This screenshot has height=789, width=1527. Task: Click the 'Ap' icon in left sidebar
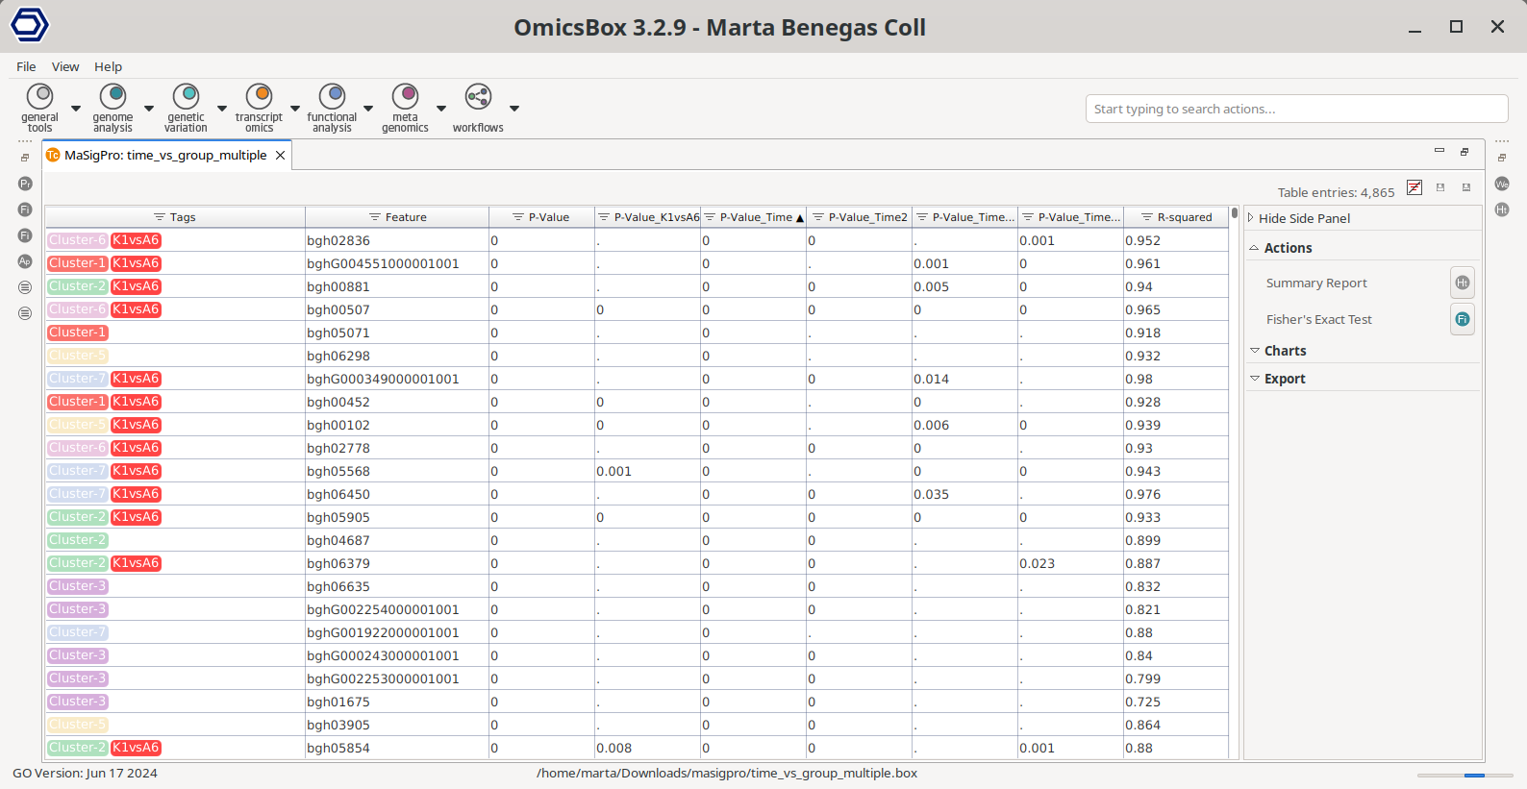25,261
